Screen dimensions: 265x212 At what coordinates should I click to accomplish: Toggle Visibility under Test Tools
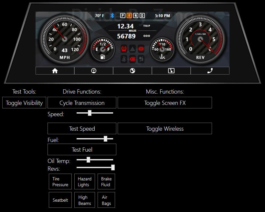pyautogui.click(x=24, y=103)
